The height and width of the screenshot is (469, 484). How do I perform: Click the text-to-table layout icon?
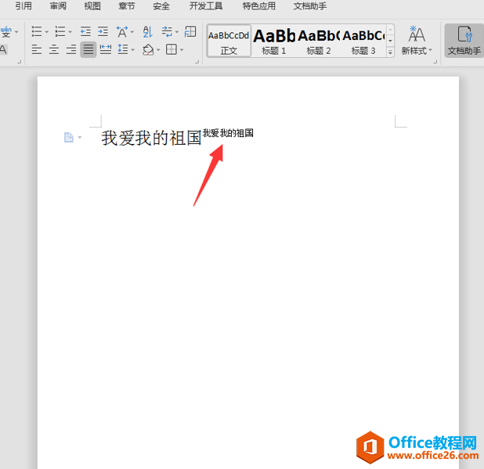[x=190, y=31]
